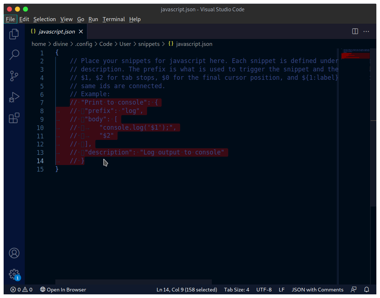
Task: Select the javascript.json editor tab
Action: [x=56, y=32]
